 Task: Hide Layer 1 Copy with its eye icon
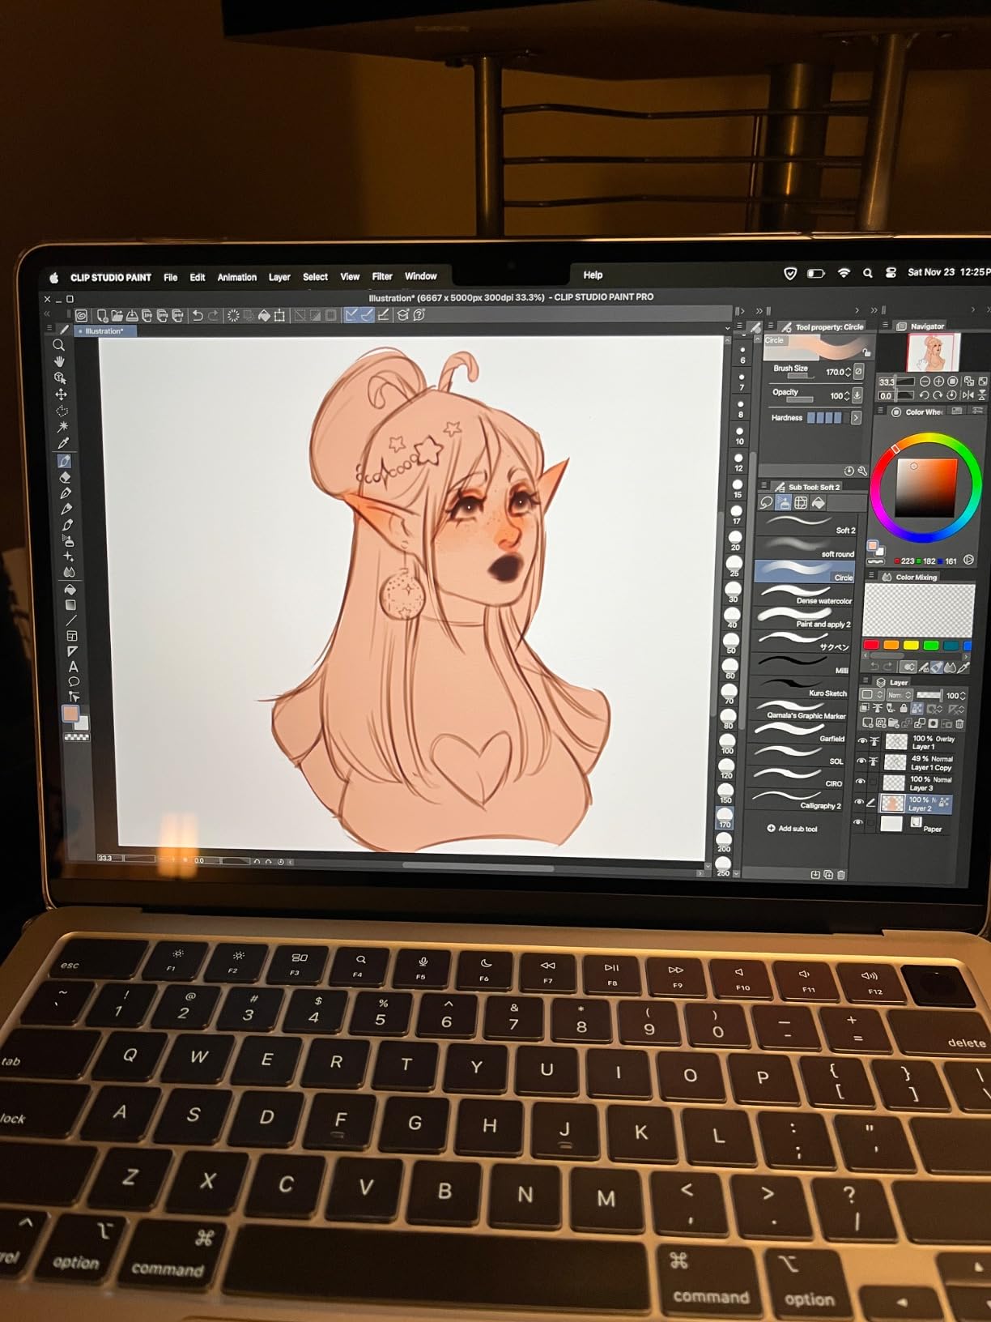click(x=861, y=761)
